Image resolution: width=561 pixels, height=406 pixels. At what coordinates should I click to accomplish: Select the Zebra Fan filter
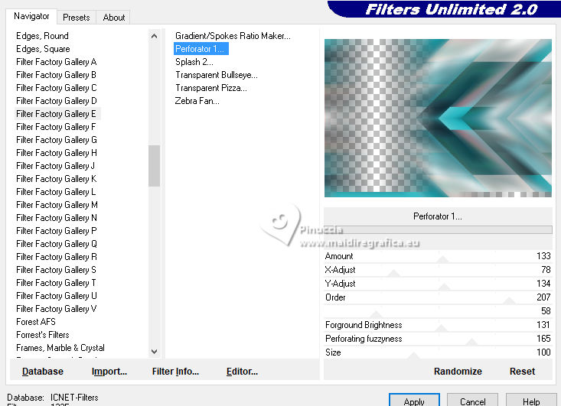point(197,101)
